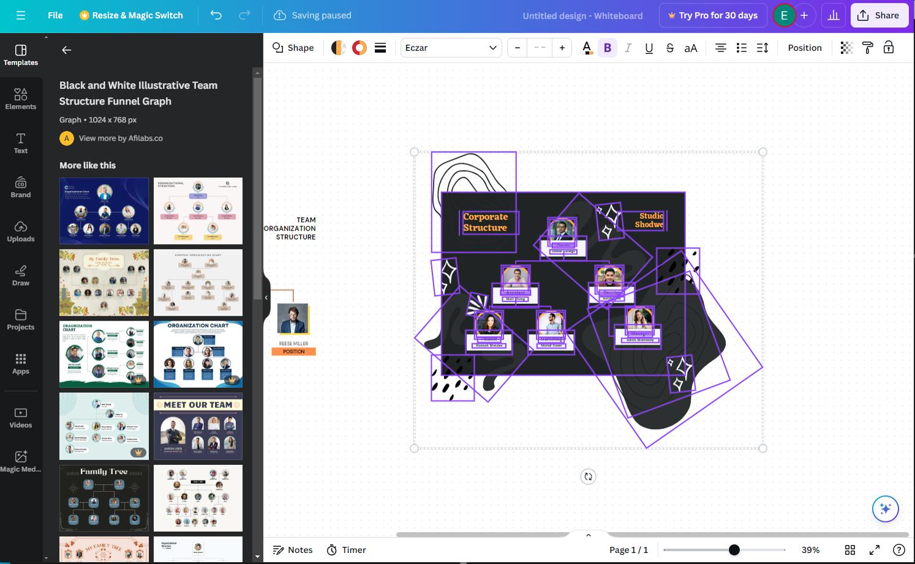915x564 pixels.
Task: Open the File menu
Action: coord(55,15)
